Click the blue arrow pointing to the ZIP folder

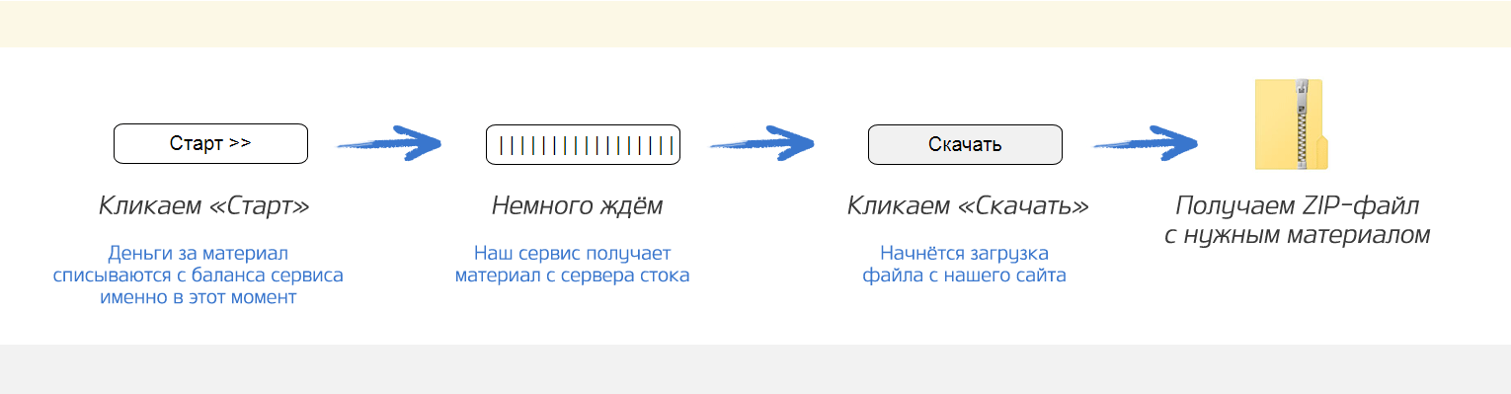click(x=1145, y=141)
